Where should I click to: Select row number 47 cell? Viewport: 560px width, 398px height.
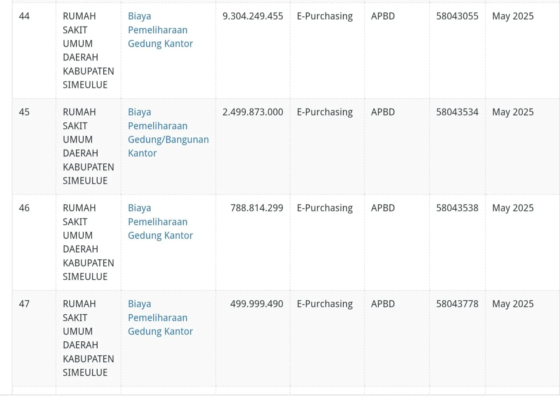[24, 304]
